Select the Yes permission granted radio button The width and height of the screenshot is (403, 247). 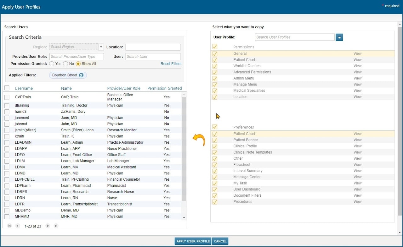pyautogui.click(x=51, y=64)
